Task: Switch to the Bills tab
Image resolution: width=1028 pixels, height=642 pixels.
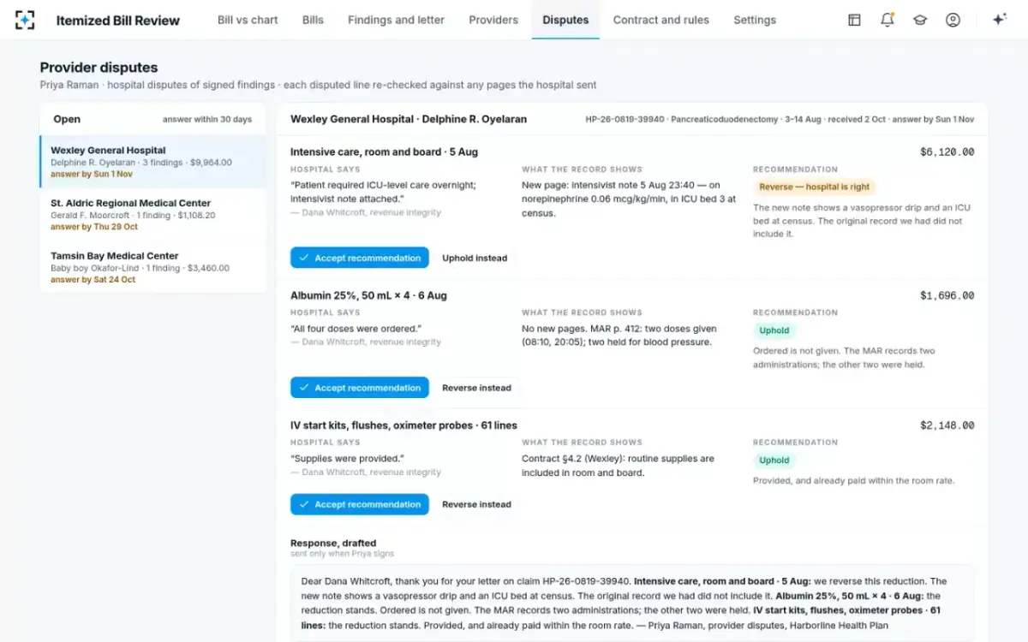Action: pos(313,20)
